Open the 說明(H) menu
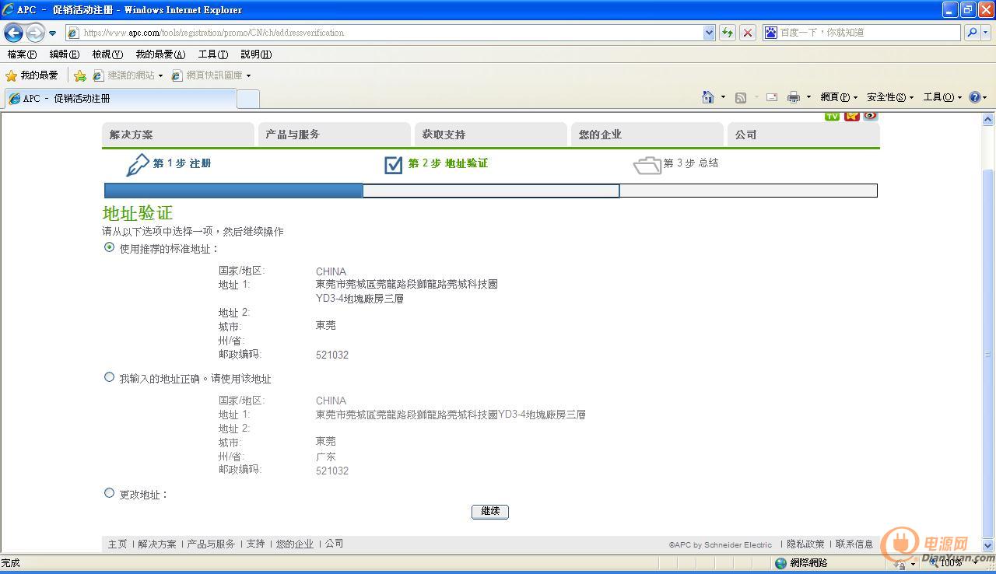 click(256, 54)
